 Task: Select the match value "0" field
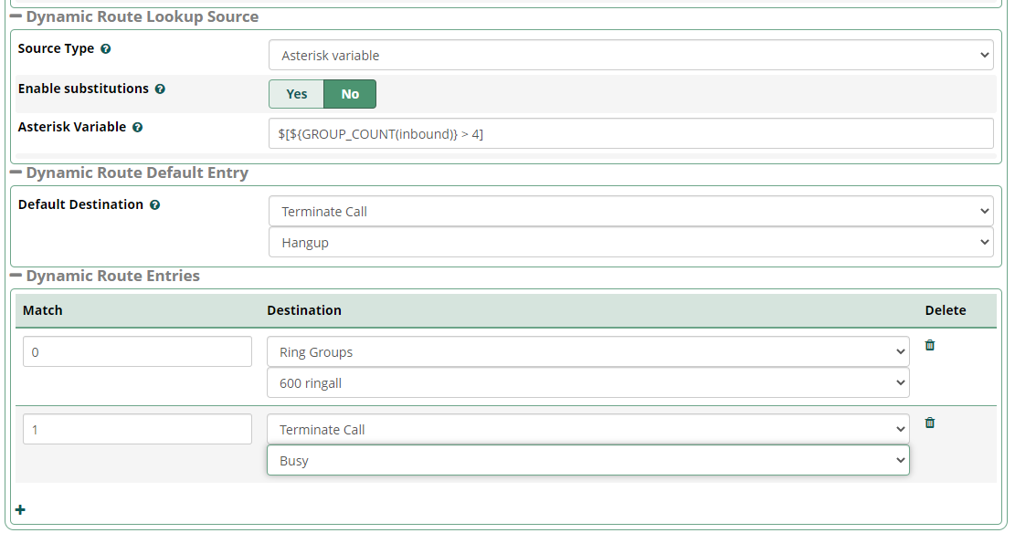point(137,351)
